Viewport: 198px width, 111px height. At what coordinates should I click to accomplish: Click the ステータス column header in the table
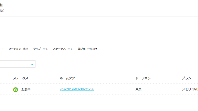pyautogui.click(x=21, y=78)
